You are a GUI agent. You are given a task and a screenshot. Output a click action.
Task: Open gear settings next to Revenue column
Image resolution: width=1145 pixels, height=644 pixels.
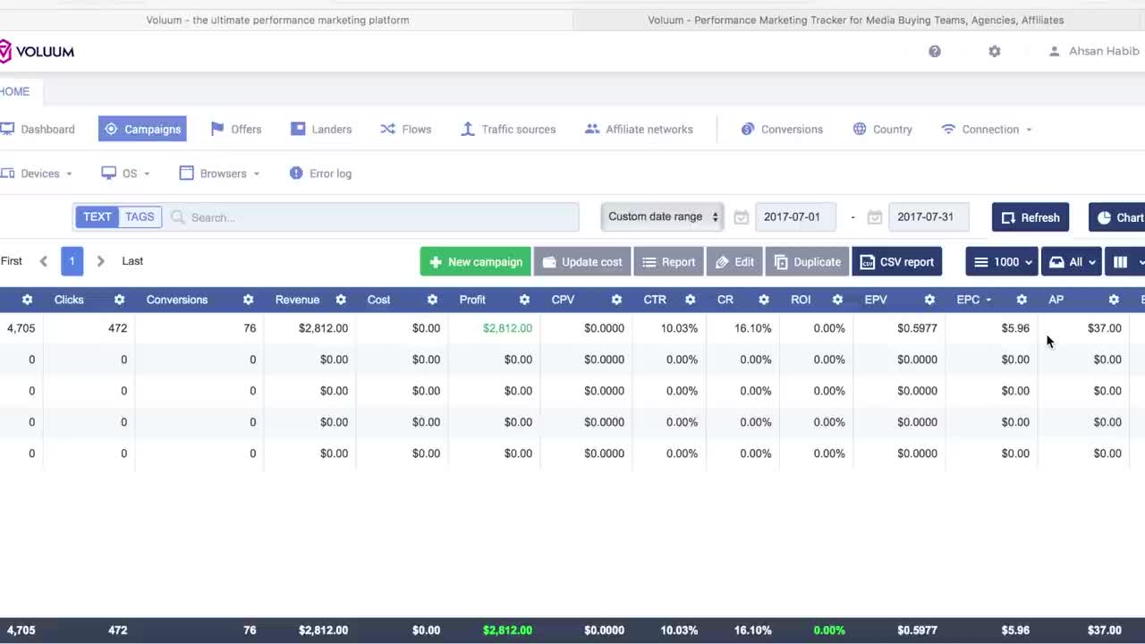(x=341, y=300)
